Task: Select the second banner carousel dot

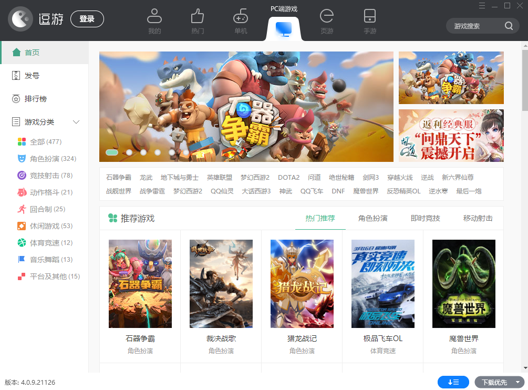Action: coord(129,152)
